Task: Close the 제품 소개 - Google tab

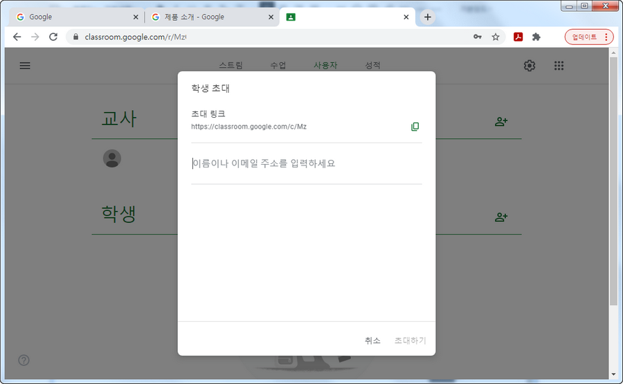Action: [271, 17]
